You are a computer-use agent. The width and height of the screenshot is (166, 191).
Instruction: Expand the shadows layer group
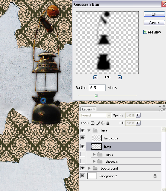click(94, 161)
